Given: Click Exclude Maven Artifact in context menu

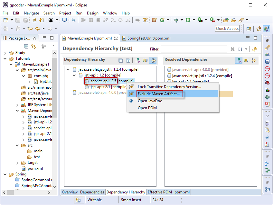Looking at the screenshot, I should (x=158, y=94).
